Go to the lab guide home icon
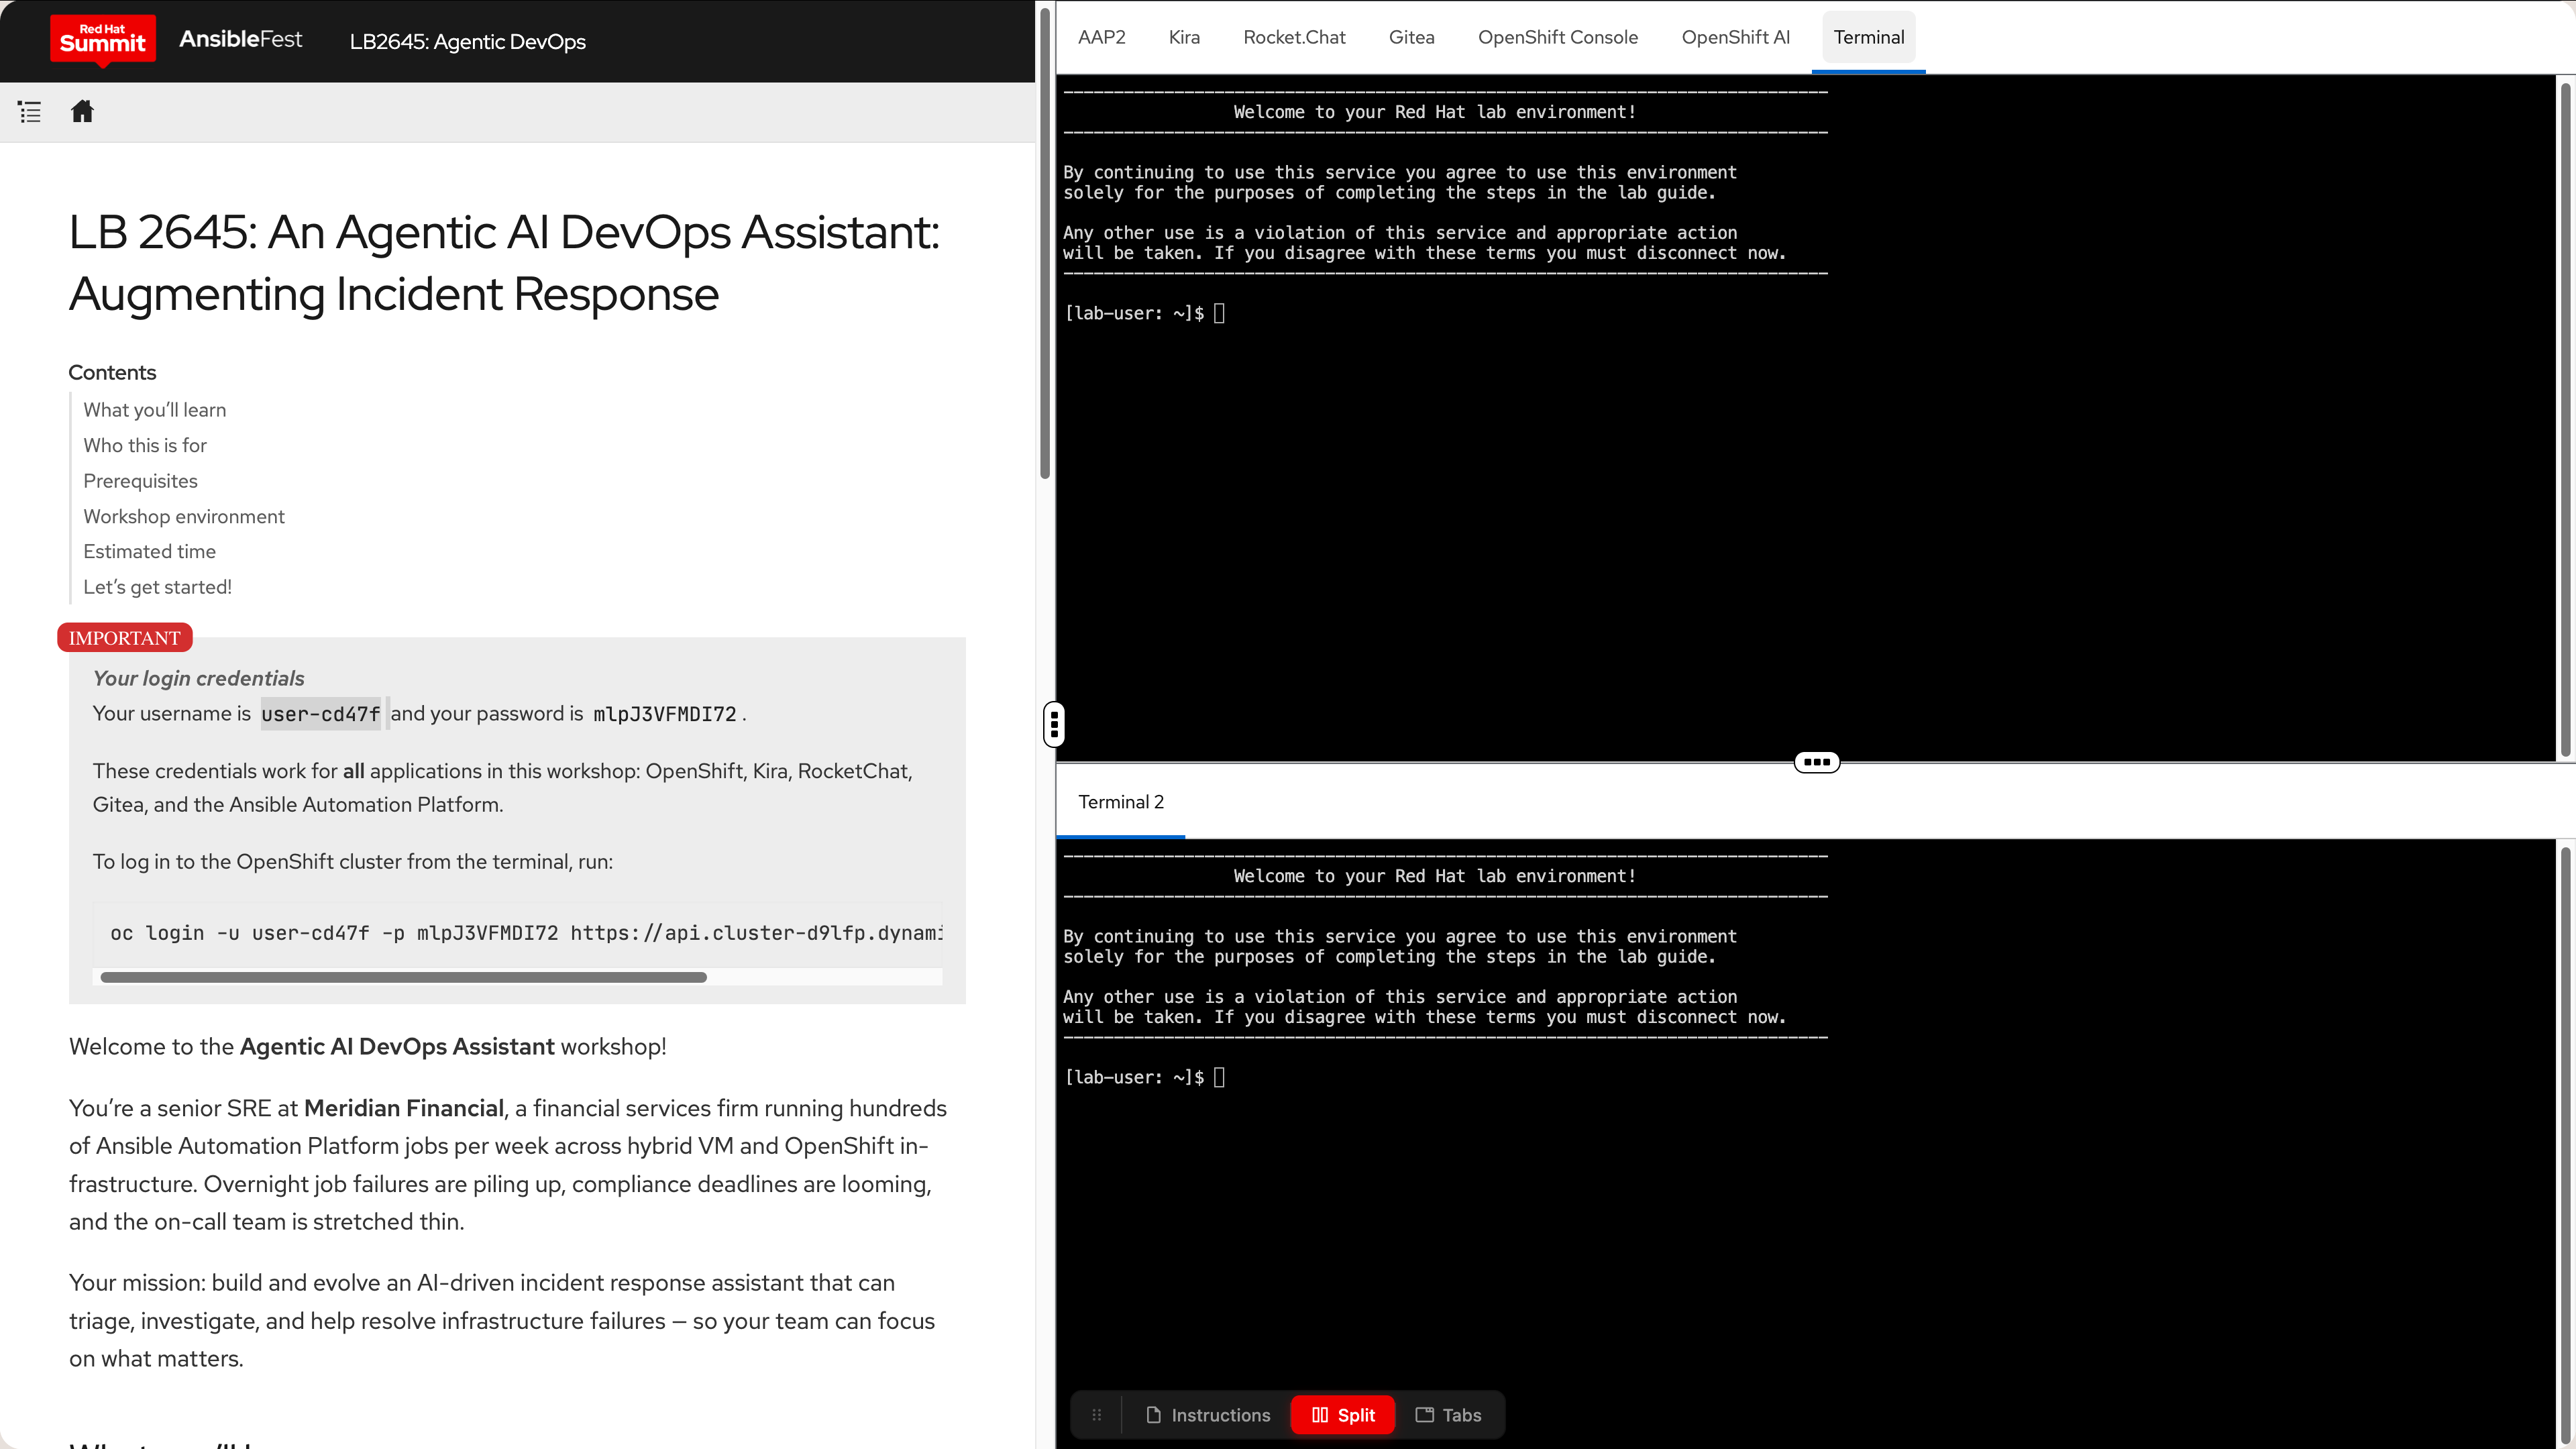The image size is (2576, 1449). (x=82, y=111)
